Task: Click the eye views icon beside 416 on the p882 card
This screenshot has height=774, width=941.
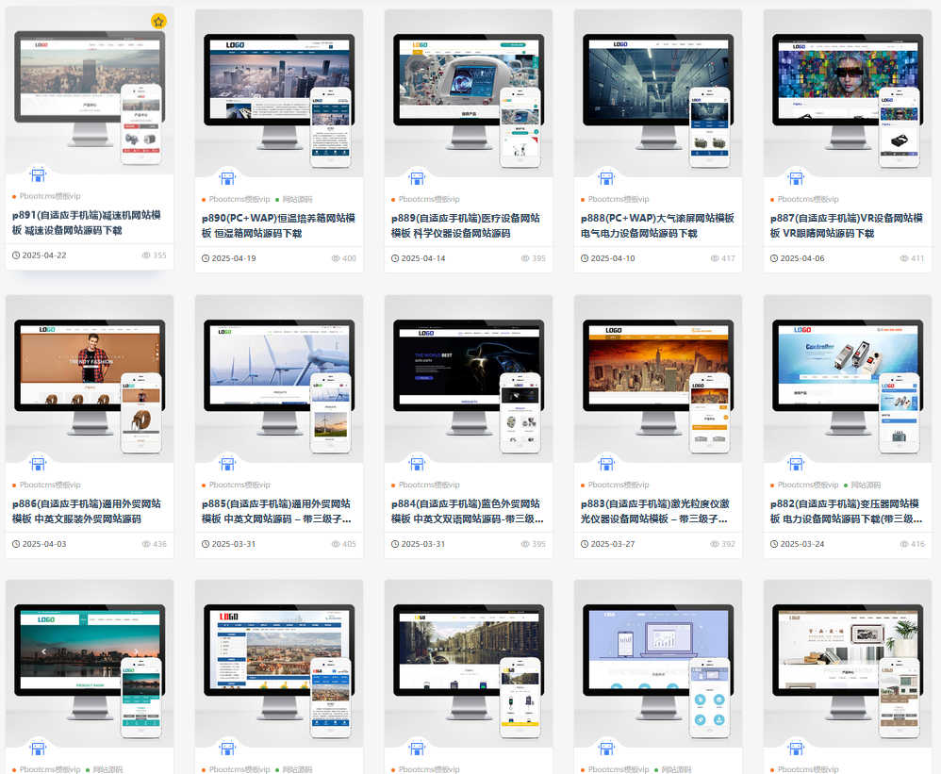Action: tap(904, 544)
